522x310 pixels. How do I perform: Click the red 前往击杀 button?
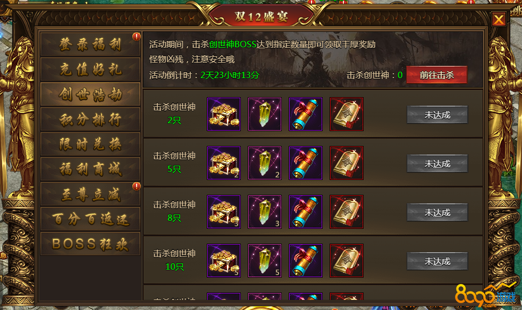[x=437, y=75]
